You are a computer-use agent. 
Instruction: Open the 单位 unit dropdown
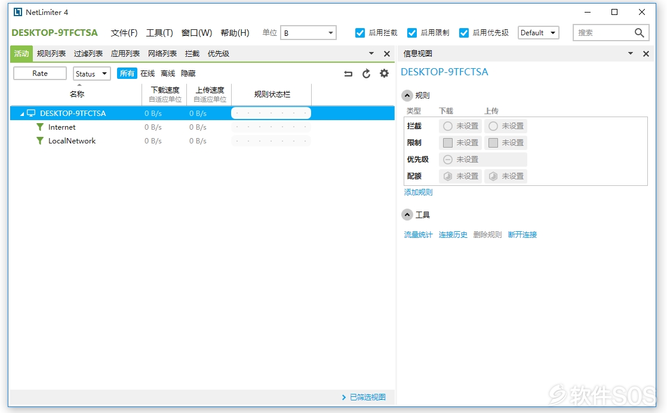point(308,33)
